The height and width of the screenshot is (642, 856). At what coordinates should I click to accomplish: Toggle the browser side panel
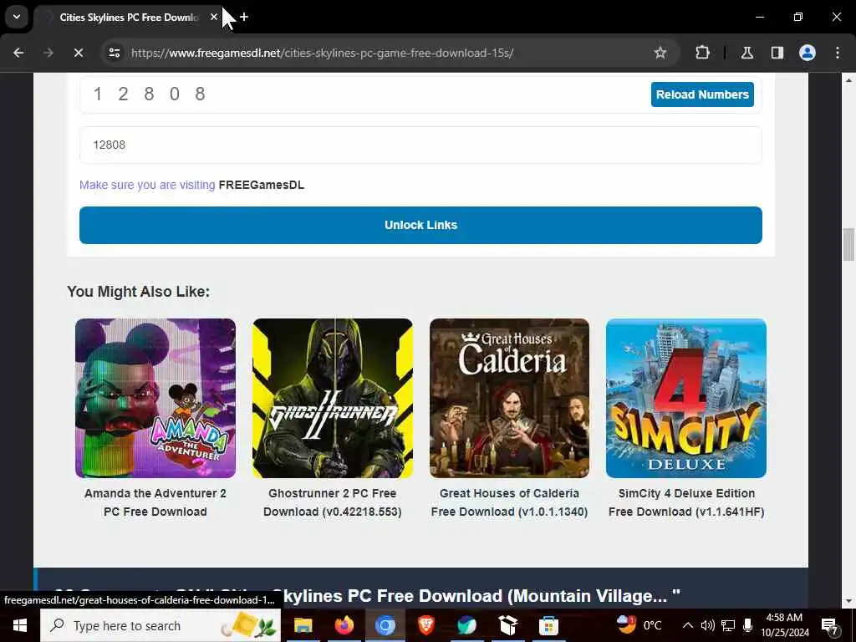pos(777,53)
